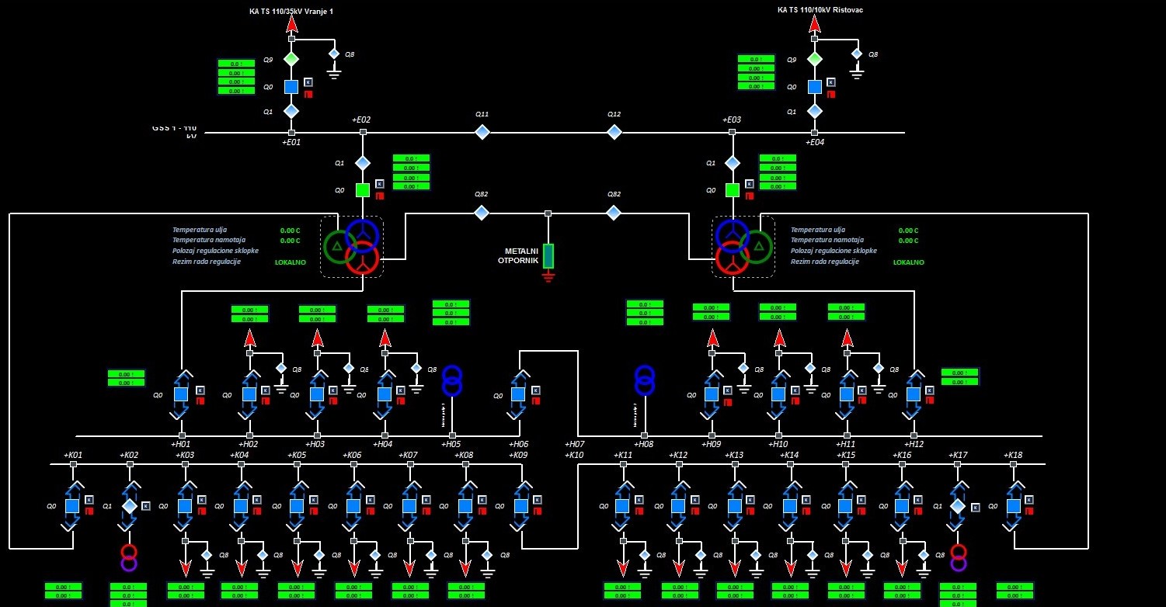Click right transformer LOKALNO regulation mode value
The height and width of the screenshot is (607, 1166).
(909, 262)
